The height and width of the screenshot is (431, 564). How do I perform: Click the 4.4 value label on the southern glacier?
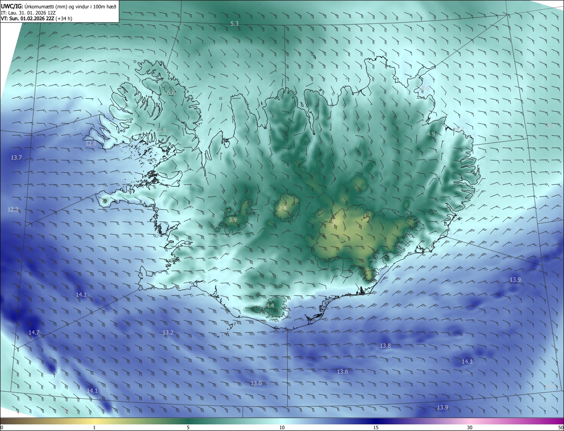point(270,305)
